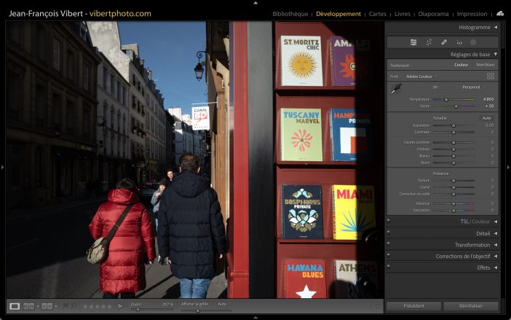
Task: Select the Edit sliders tool icon
Action: (x=413, y=42)
